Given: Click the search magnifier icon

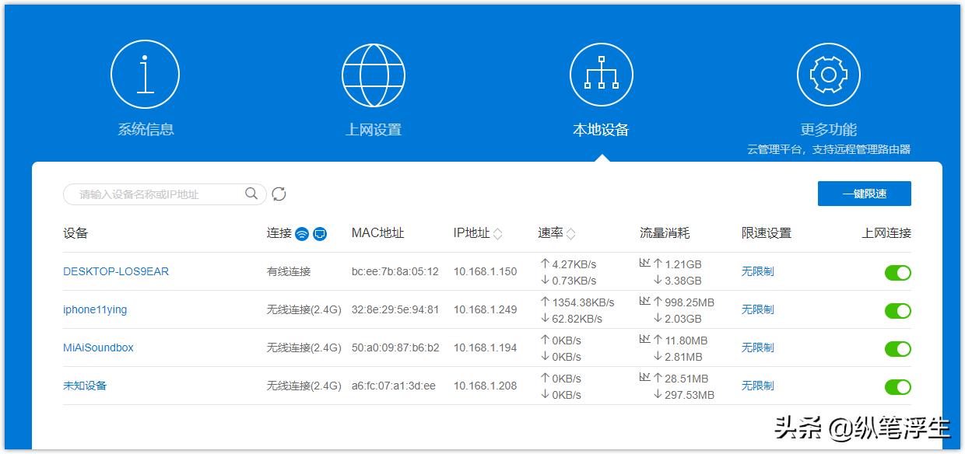Looking at the screenshot, I should [251, 194].
